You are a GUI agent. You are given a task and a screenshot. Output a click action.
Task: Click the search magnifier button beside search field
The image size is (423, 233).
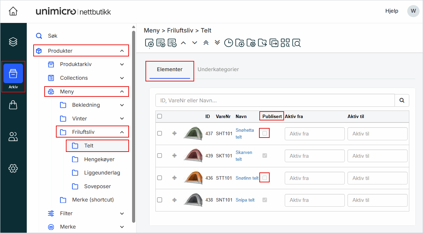pyautogui.click(x=402, y=101)
